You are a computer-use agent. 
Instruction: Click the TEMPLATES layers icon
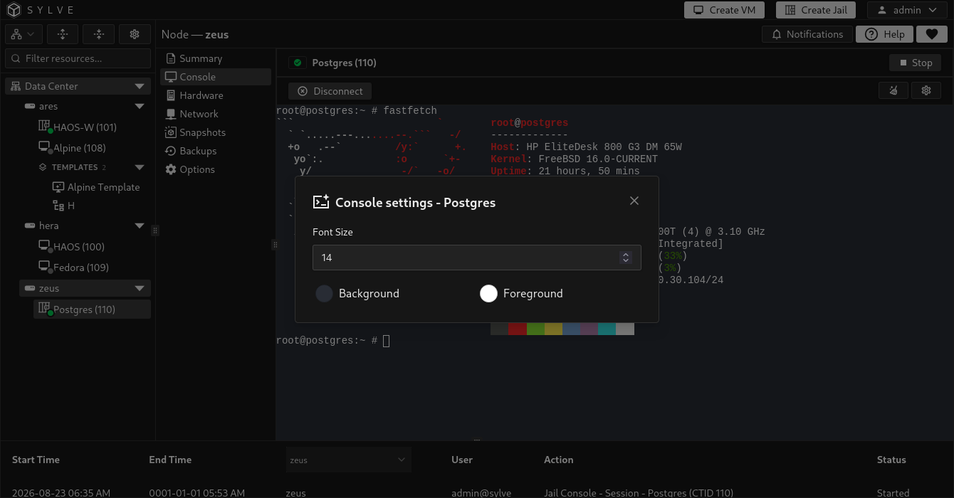pyautogui.click(x=43, y=167)
